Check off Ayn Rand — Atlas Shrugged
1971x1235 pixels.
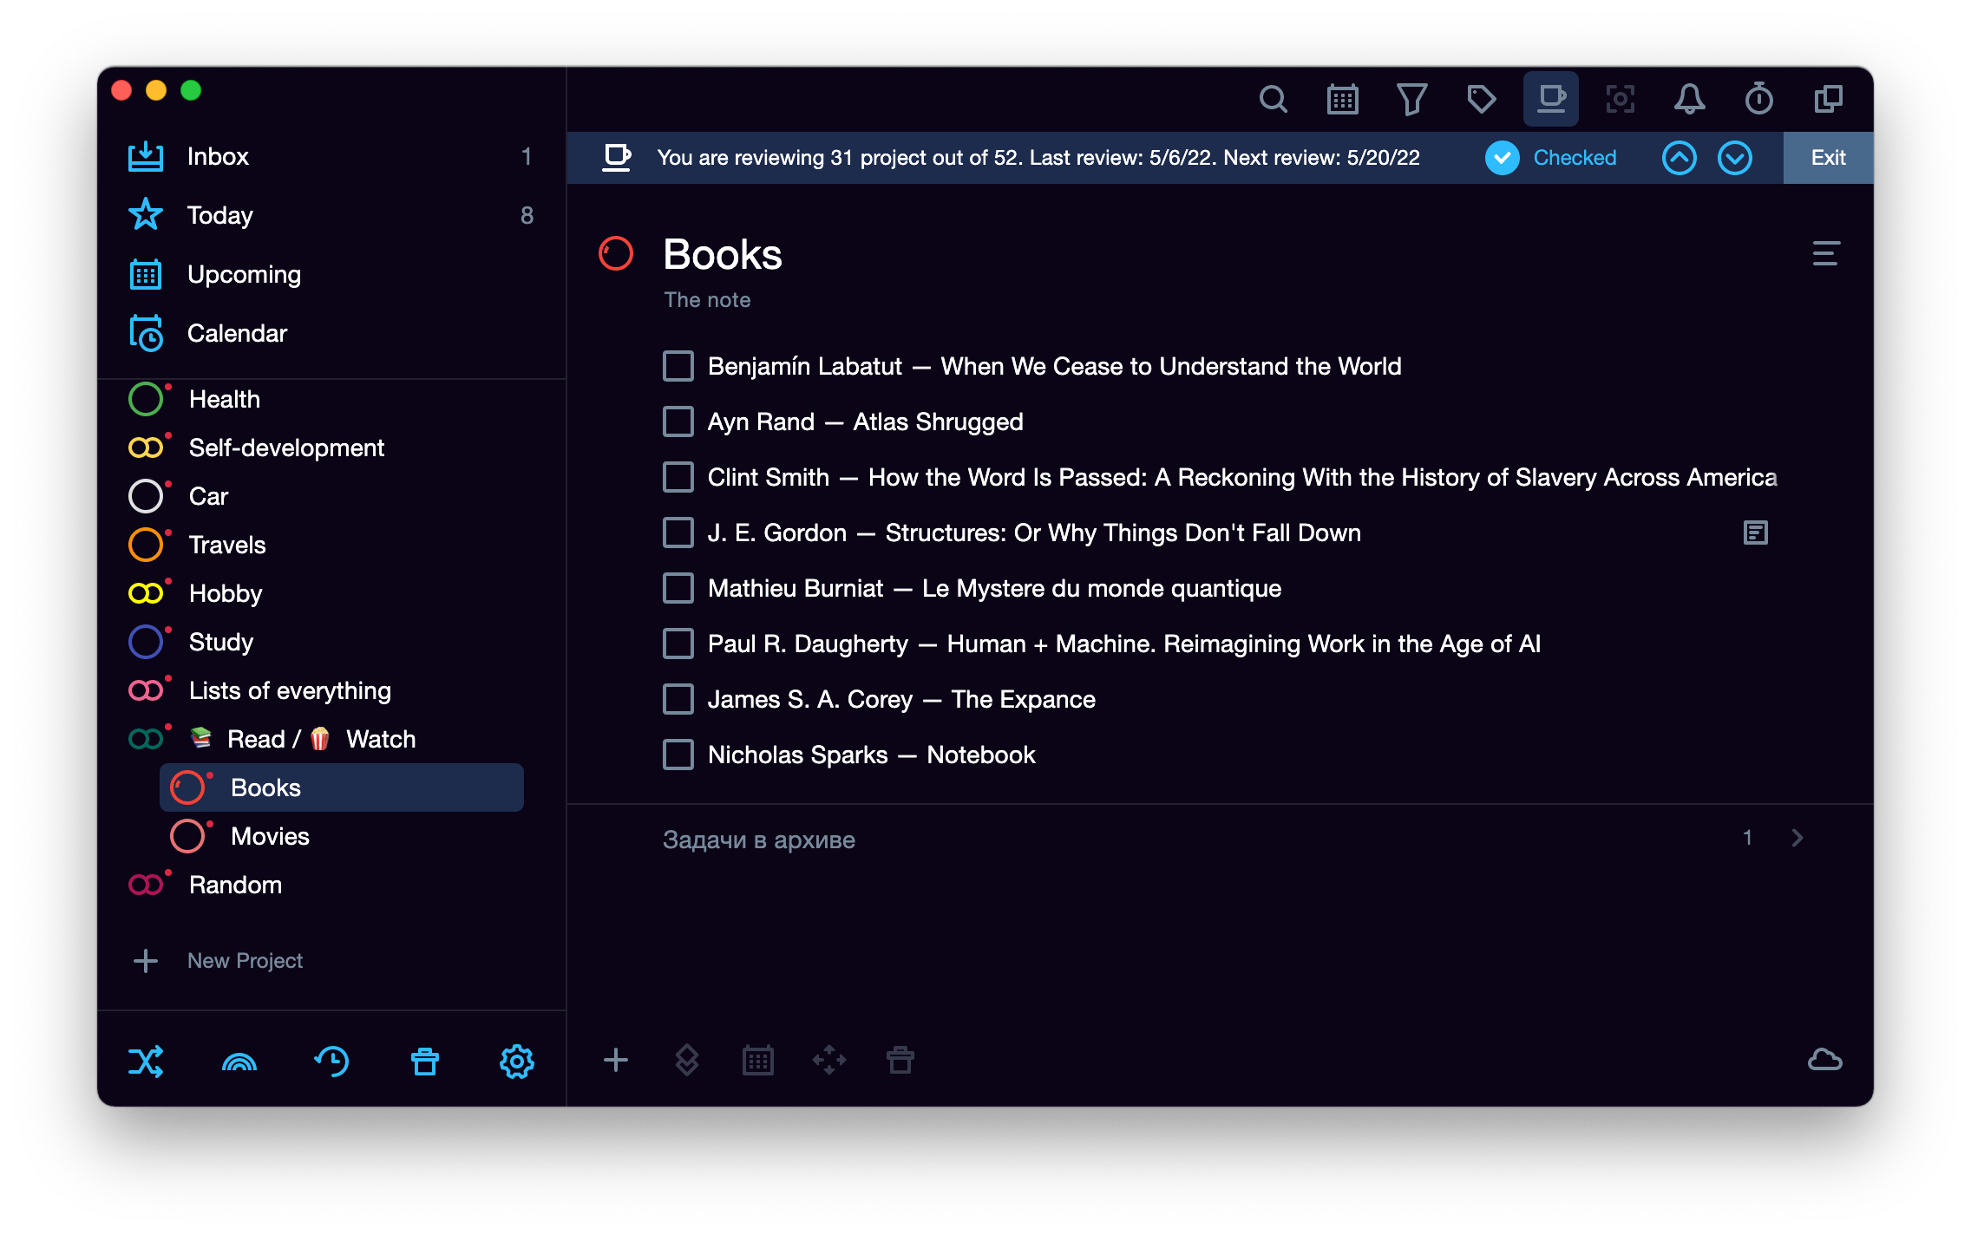[678, 421]
